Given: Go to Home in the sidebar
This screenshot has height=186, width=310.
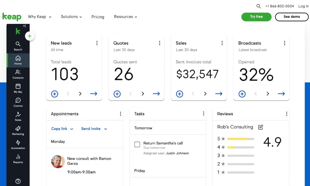Looking at the screenshot, I should pyautogui.click(x=18, y=60).
